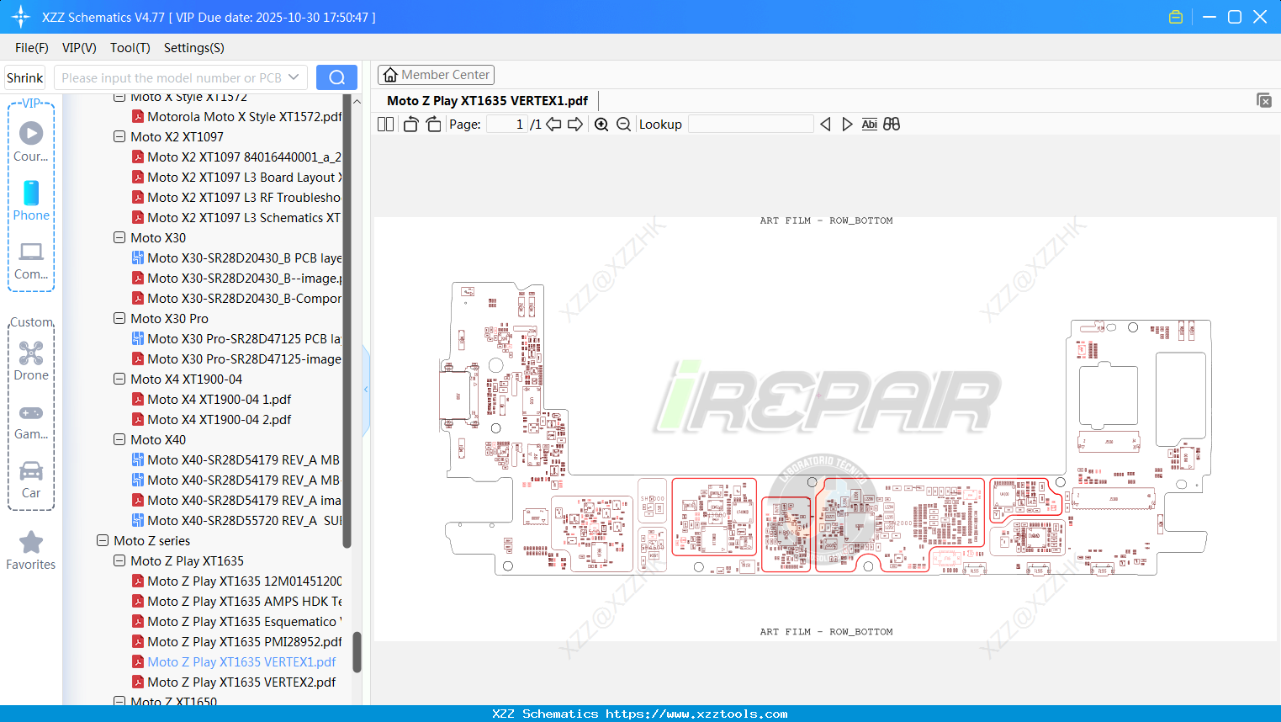Image resolution: width=1281 pixels, height=722 pixels.
Task: Click the app logo in the title bar
Action: pyautogui.click(x=21, y=17)
